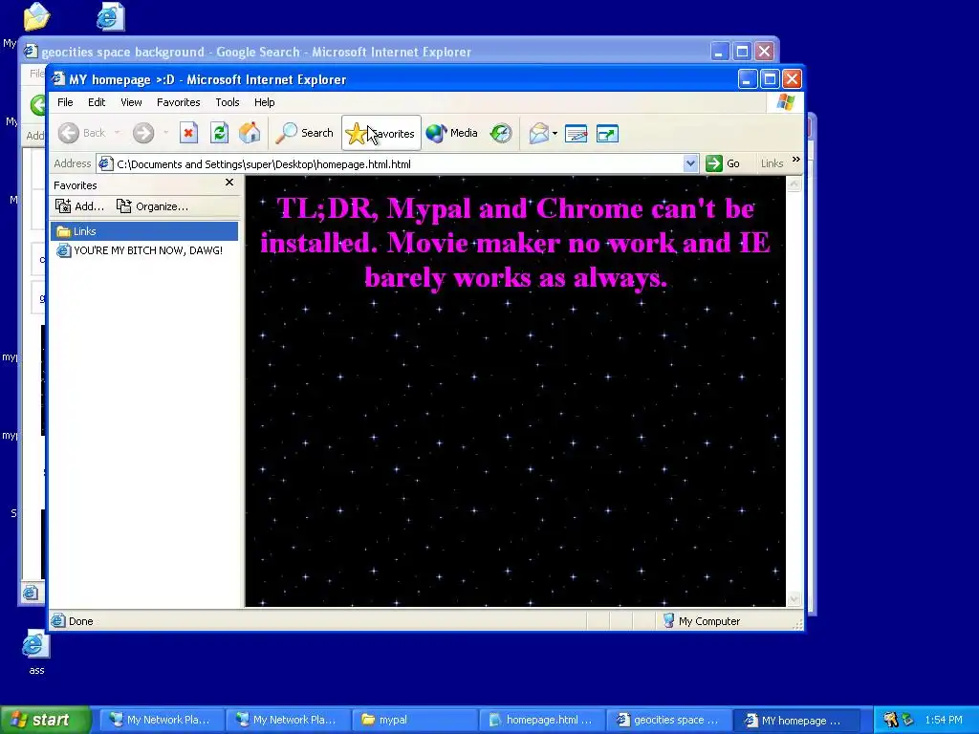The image size is (979, 734).
Task: Click the Start button
Action: tap(45, 720)
